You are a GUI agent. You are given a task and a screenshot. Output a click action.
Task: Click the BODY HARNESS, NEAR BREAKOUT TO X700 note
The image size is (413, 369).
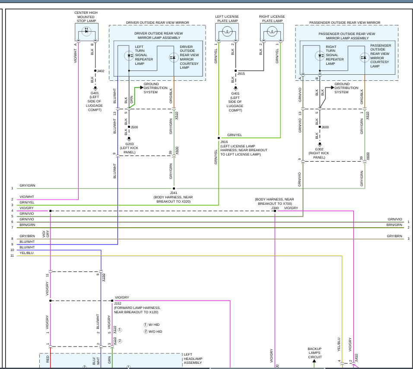pyautogui.click(x=275, y=201)
